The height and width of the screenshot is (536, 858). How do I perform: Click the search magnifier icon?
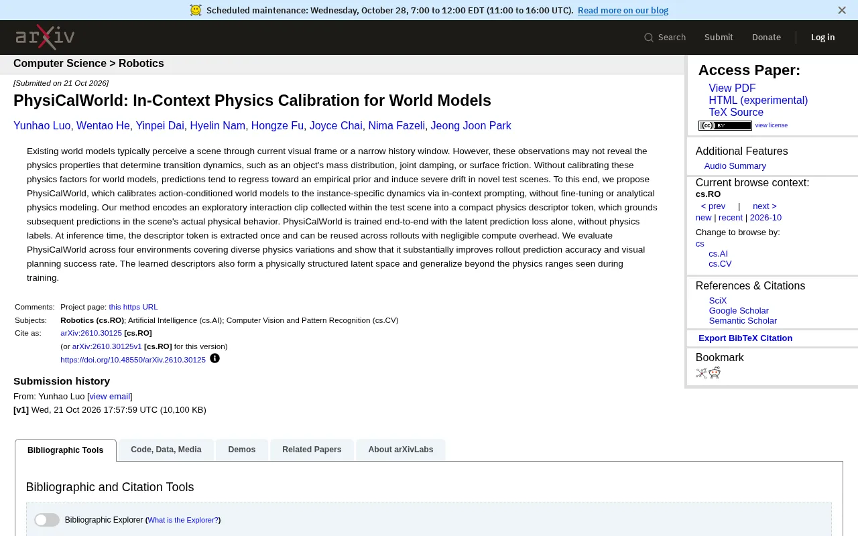[x=648, y=38]
